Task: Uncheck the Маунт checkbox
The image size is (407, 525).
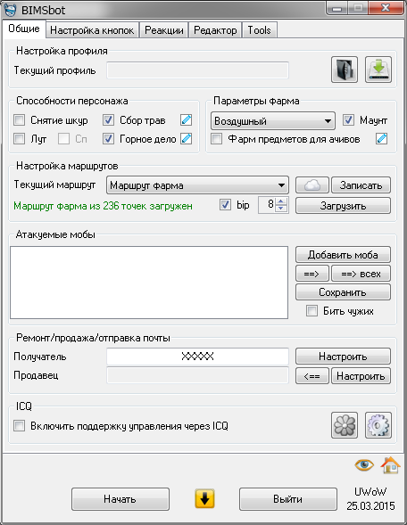Action: coord(348,119)
